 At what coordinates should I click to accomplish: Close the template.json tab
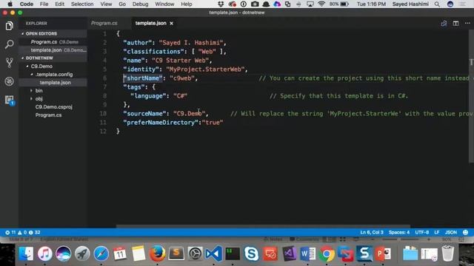(171, 23)
